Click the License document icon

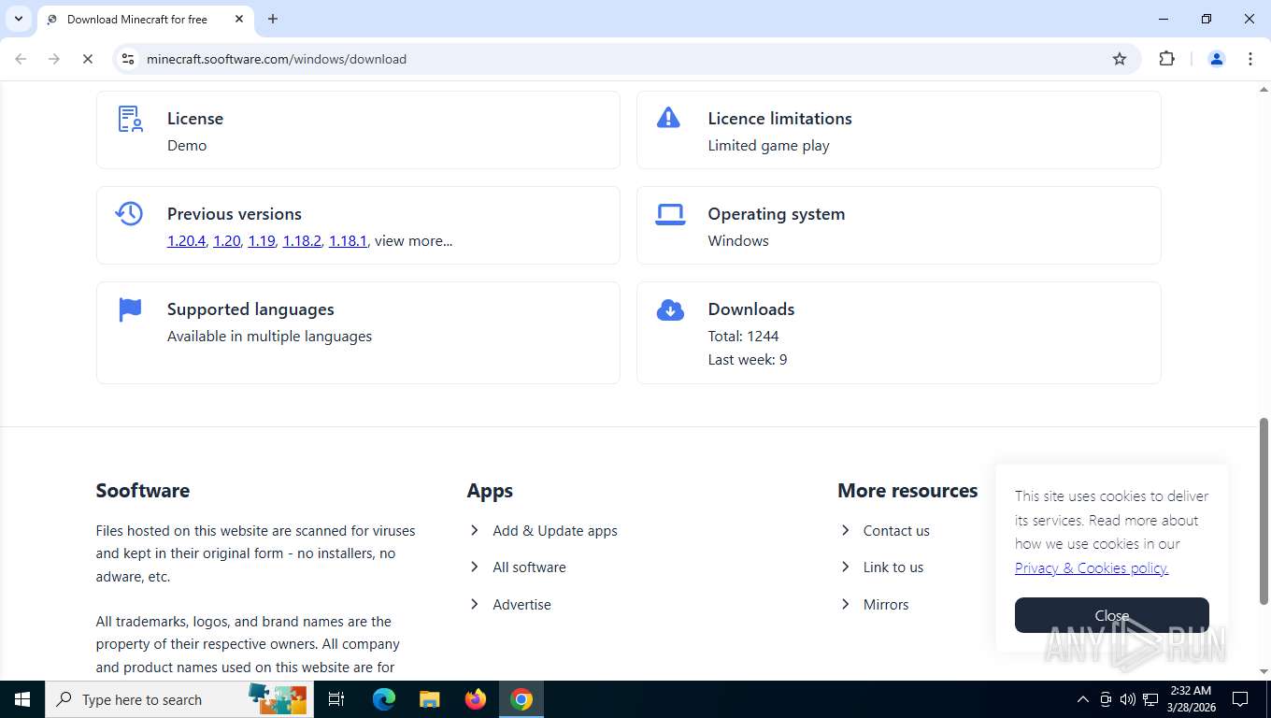click(130, 119)
